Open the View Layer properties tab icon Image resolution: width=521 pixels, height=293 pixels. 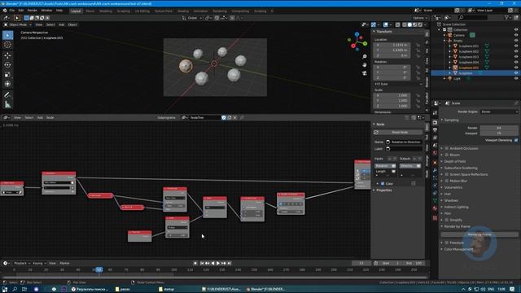435,138
